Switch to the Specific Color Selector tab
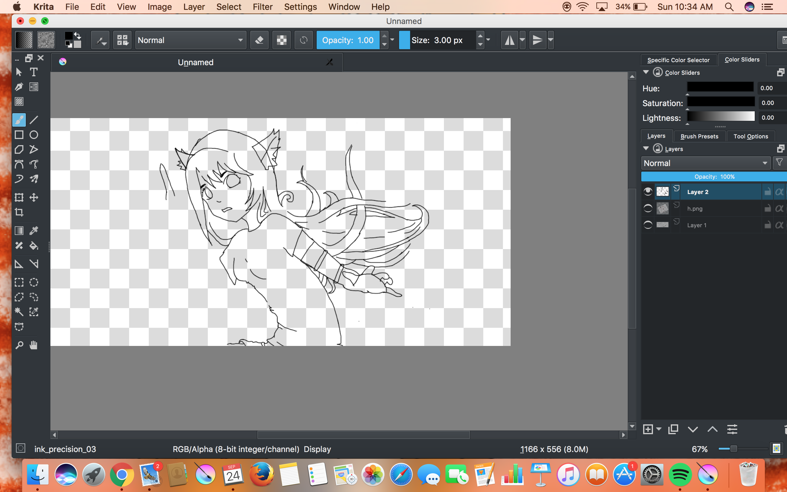The image size is (787, 492). 678,60
